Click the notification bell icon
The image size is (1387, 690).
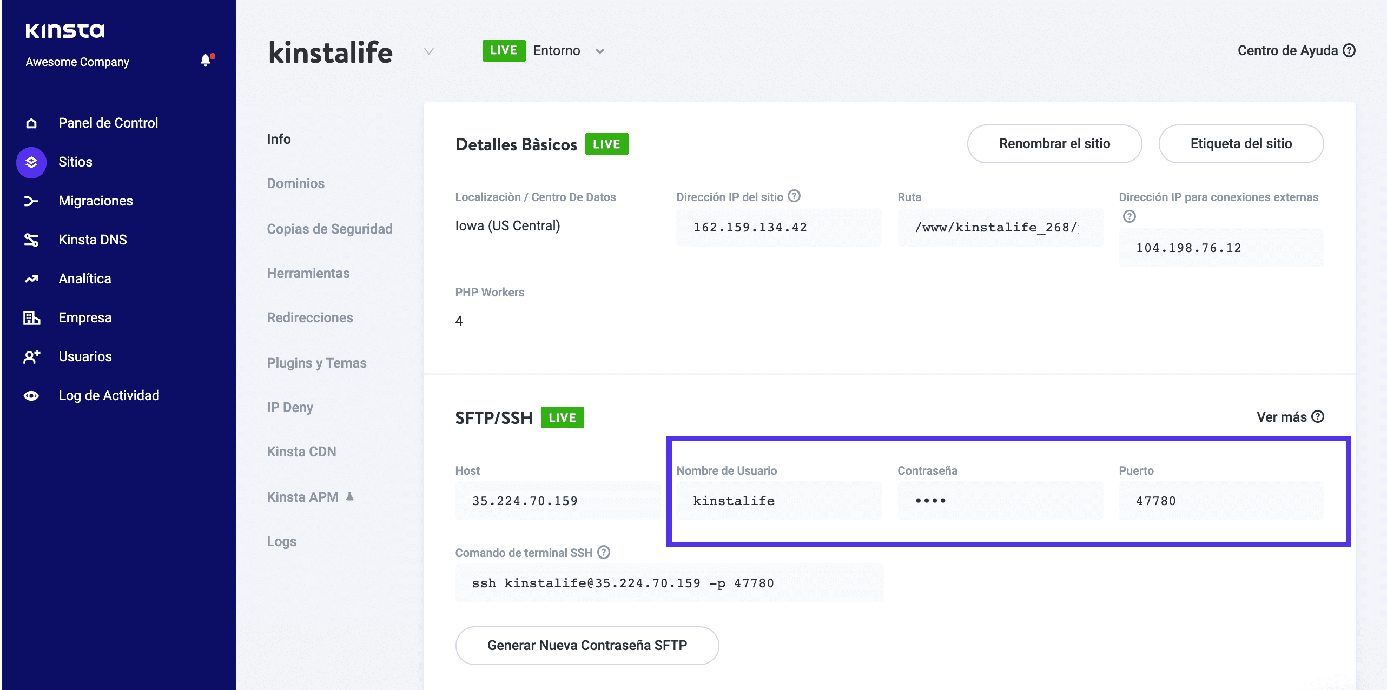[206, 60]
